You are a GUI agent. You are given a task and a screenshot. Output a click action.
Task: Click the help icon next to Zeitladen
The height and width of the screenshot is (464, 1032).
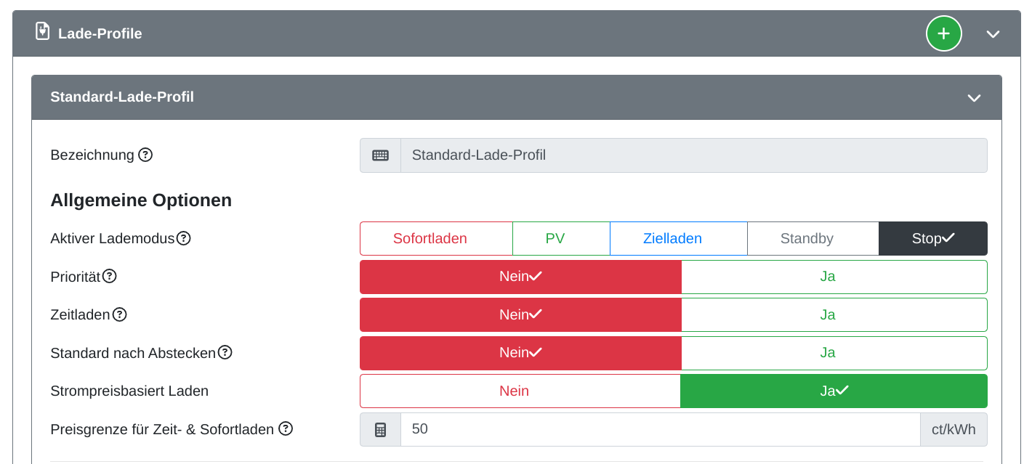(x=121, y=314)
